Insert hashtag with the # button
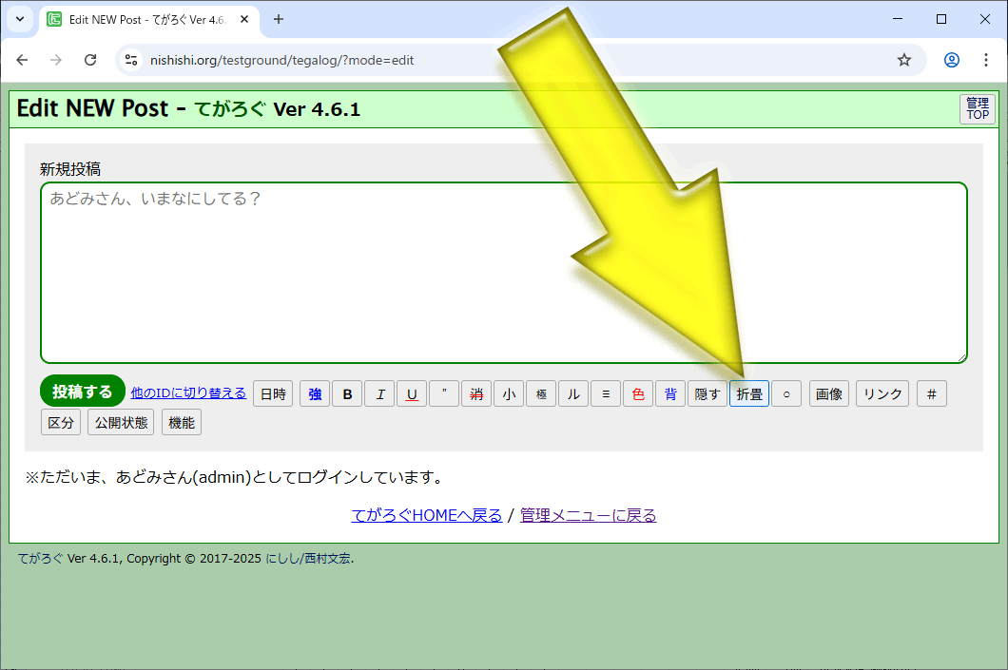The height and width of the screenshot is (670, 1008). [932, 393]
